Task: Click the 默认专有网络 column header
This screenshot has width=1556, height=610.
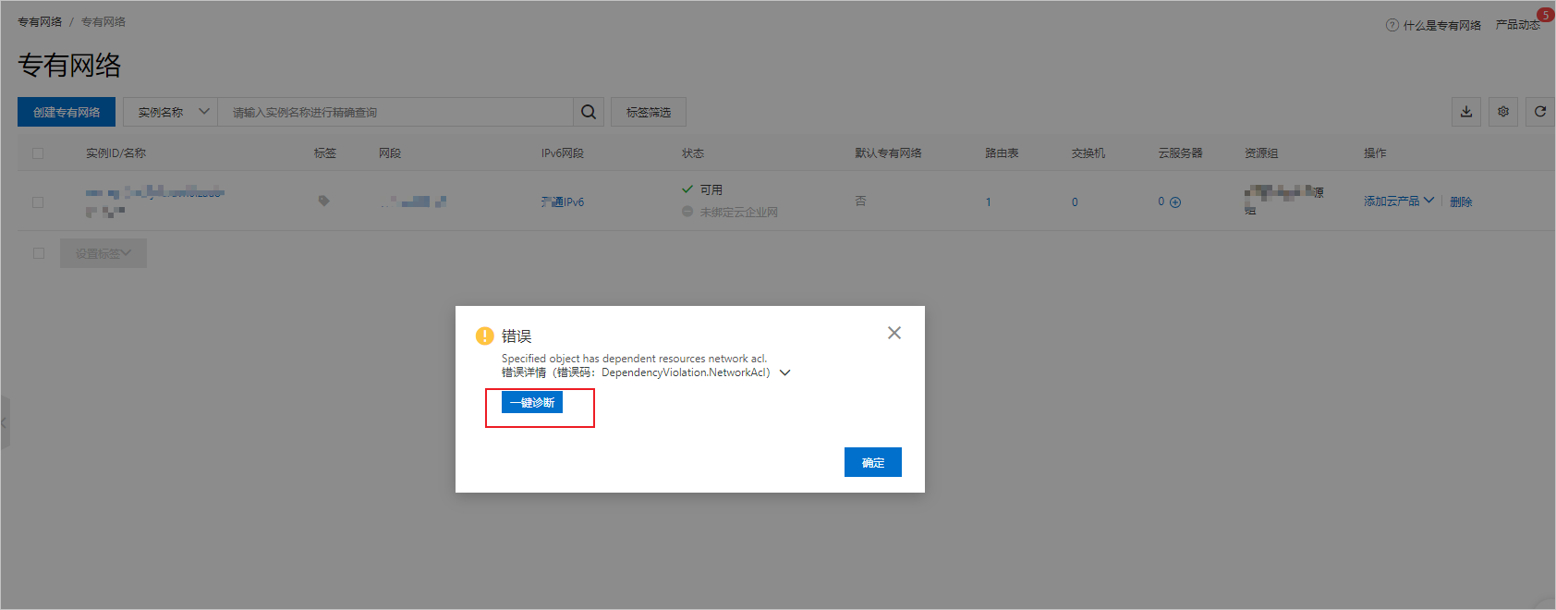Action: coord(888,153)
